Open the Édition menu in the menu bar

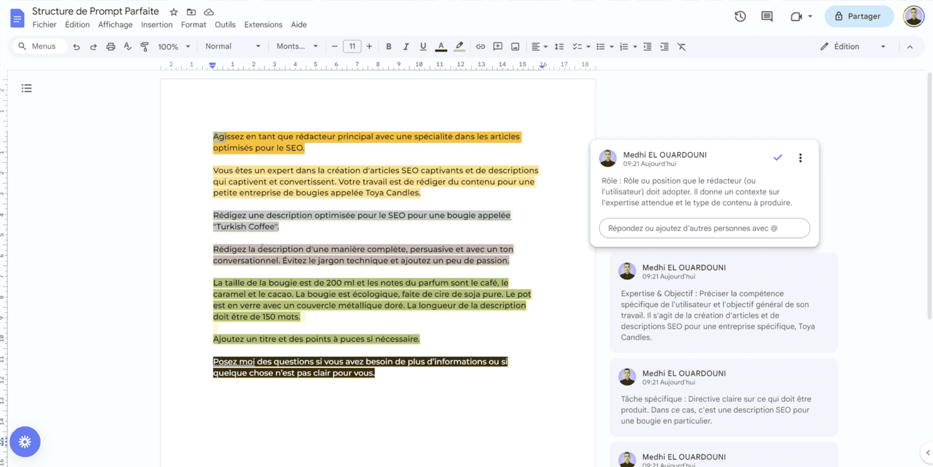click(x=77, y=25)
